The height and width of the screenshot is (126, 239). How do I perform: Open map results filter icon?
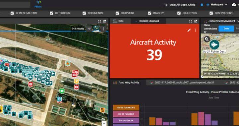[89, 29]
